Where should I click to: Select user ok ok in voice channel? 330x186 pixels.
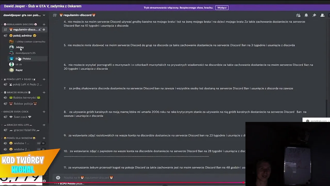[18, 64]
